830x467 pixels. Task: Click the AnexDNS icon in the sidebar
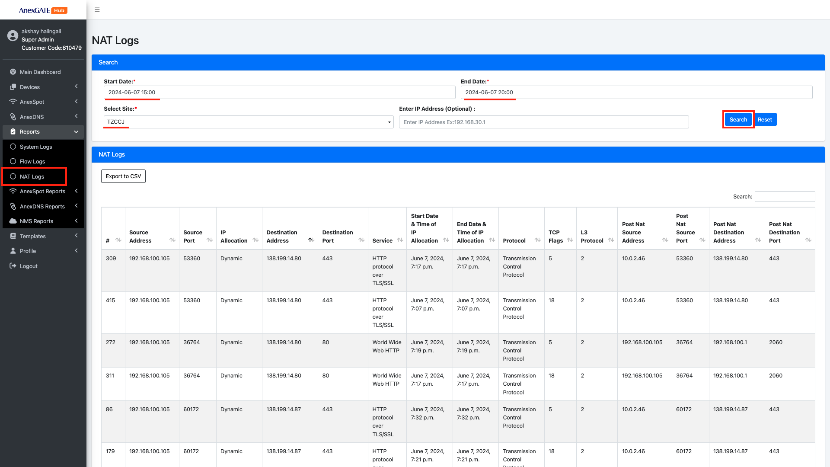click(13, 117)
